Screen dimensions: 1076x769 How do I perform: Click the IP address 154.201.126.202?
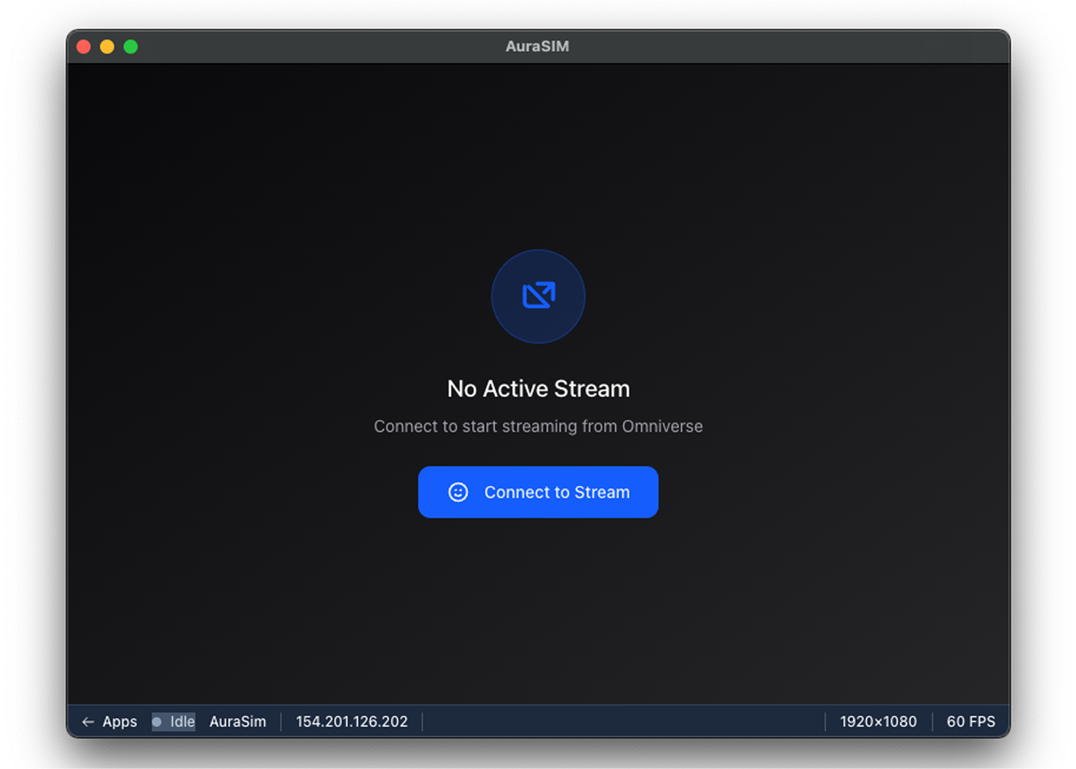[x=351, y=722]
